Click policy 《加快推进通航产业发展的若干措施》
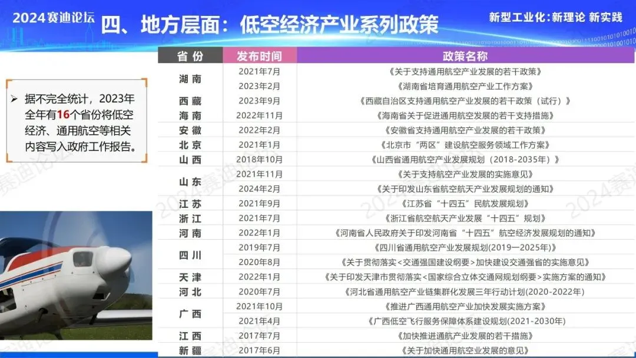Screen dimensions: 636x358 tap(465, 335)
